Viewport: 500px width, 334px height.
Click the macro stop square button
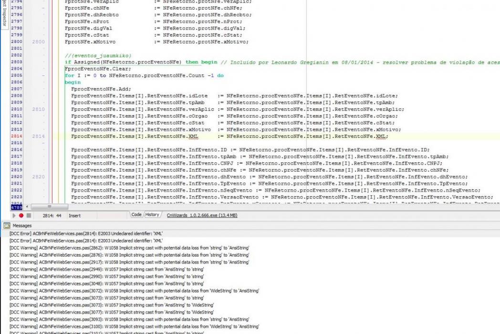point(29,216)
